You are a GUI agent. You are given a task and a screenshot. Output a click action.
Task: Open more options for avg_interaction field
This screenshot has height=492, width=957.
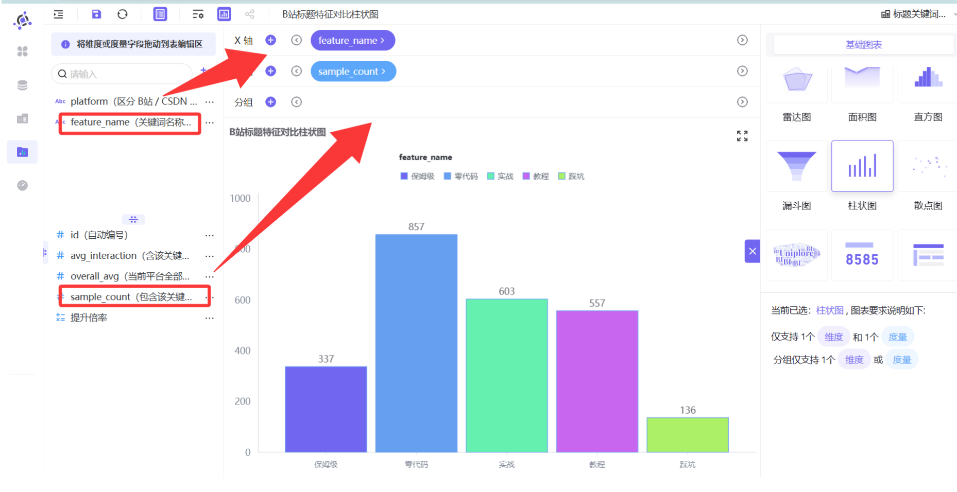(210, 256)
